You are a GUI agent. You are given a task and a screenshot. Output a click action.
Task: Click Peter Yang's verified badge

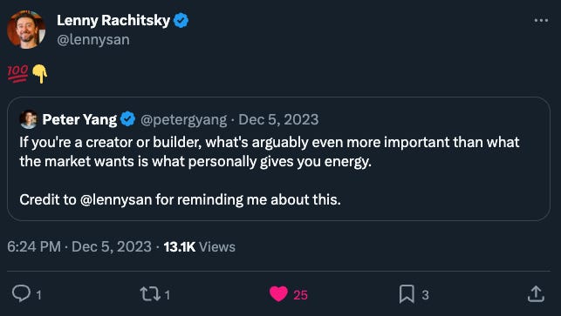tap(127, 119)
